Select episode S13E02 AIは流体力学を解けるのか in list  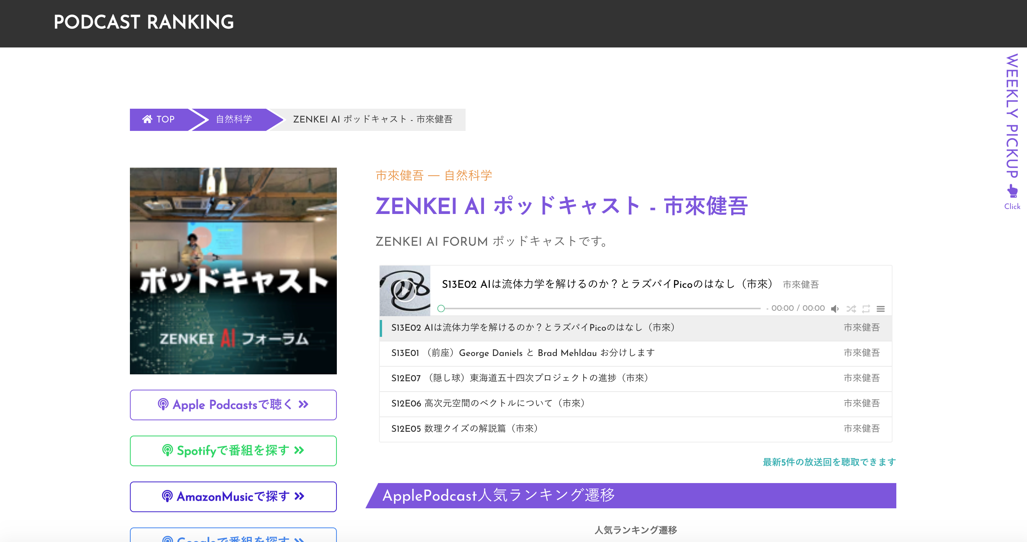point(635,328)
